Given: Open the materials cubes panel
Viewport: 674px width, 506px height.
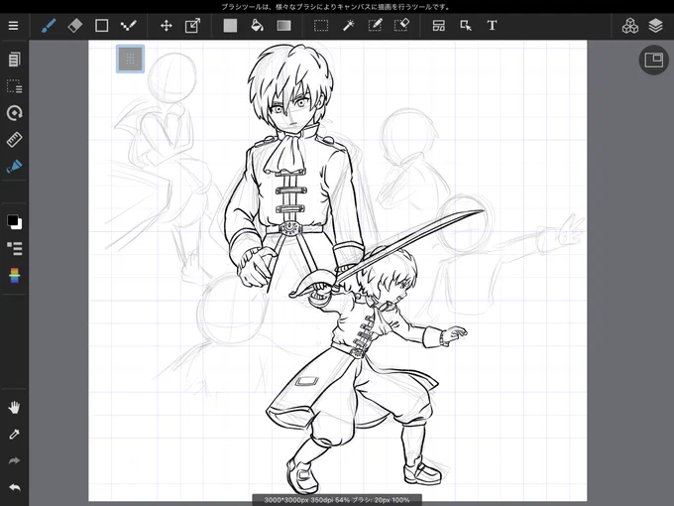Looking at the screenshot, I should point(630,26).
